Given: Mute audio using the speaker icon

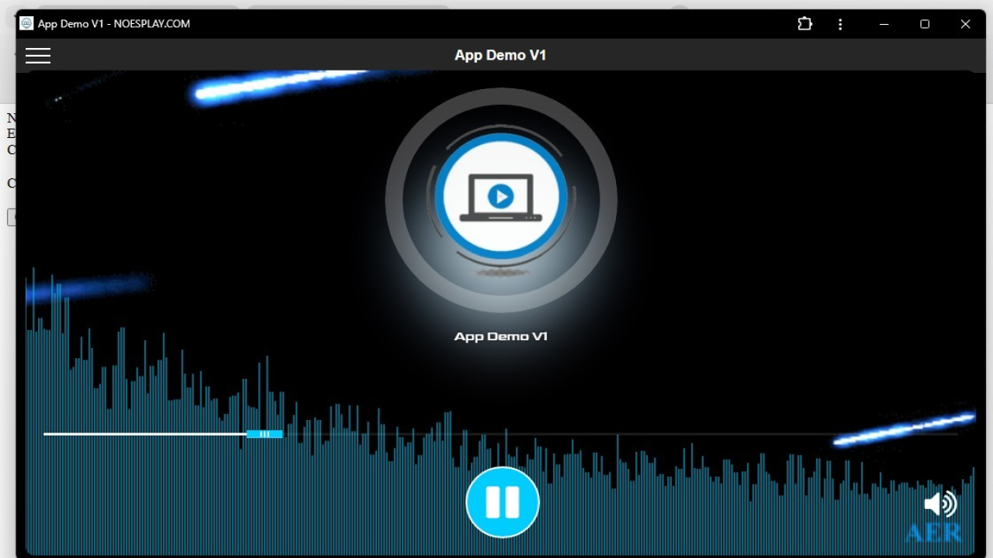Looking at the screenshot, I should pos(940,505).
